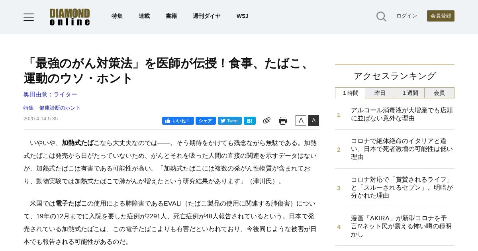Switch ranking to １時間 tab
The width and height of the screenshot is (478, 251).
tap(350, 93)
